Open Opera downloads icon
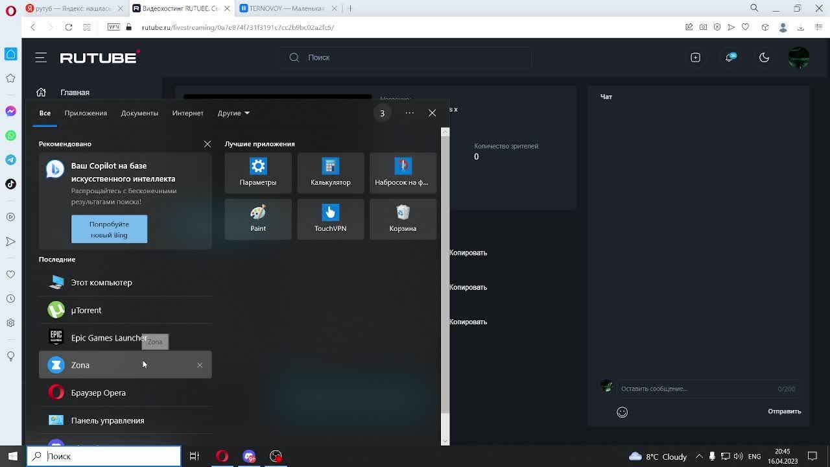 (801, 27)
